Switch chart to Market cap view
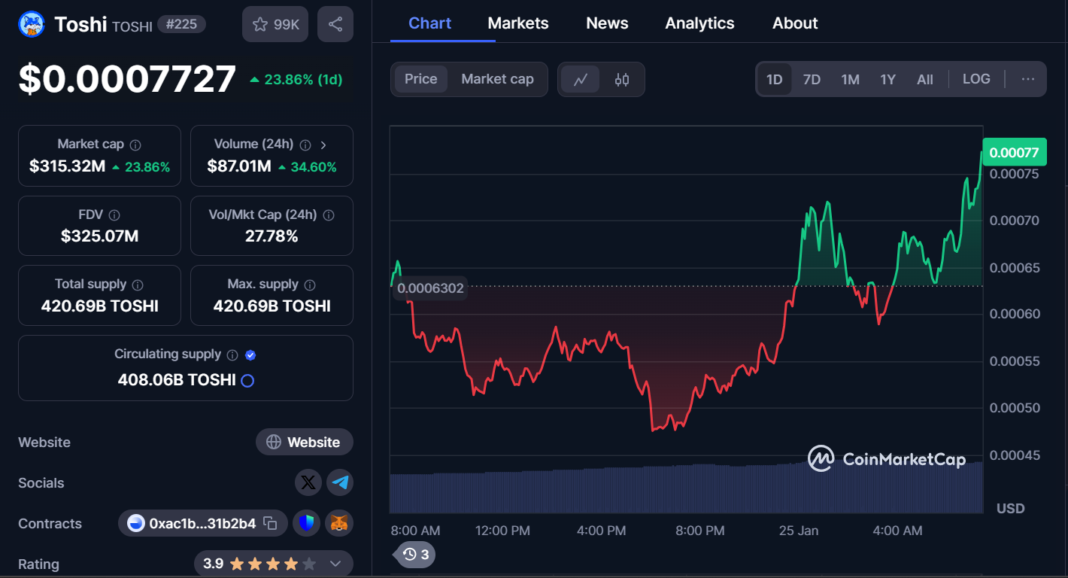This screenshot has height=578, width=1068. click(x=497, y=78)
